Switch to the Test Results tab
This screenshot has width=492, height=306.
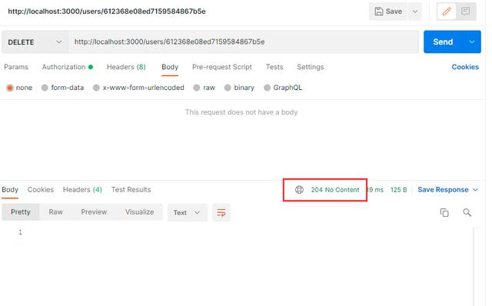pos(131,190)
